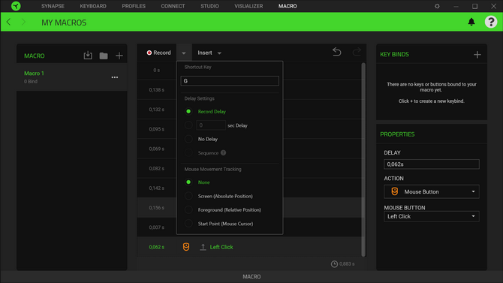
Task: Click the Sequence info icon
Action: (x=223, y=152)
